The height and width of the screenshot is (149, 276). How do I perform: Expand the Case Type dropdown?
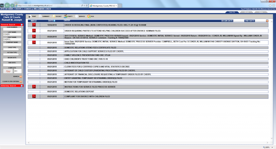point(20,49)
